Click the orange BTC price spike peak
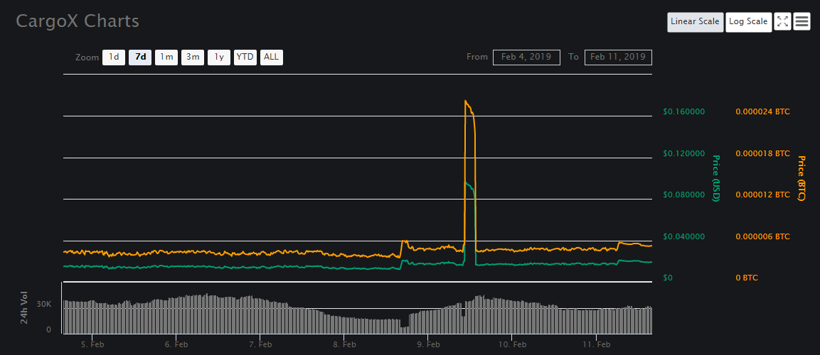 (465, 101)
